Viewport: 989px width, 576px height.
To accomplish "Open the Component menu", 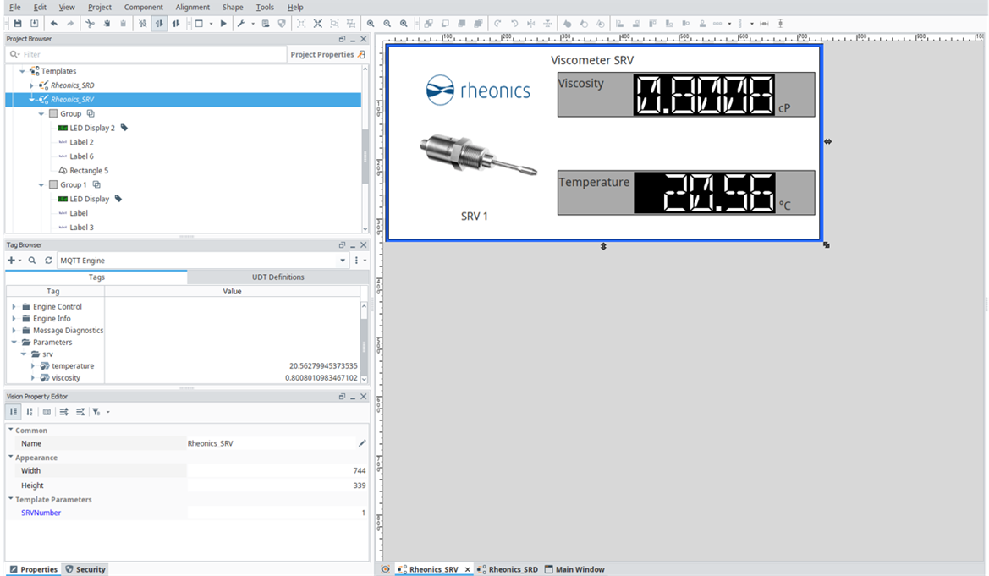I will (143, 7).
